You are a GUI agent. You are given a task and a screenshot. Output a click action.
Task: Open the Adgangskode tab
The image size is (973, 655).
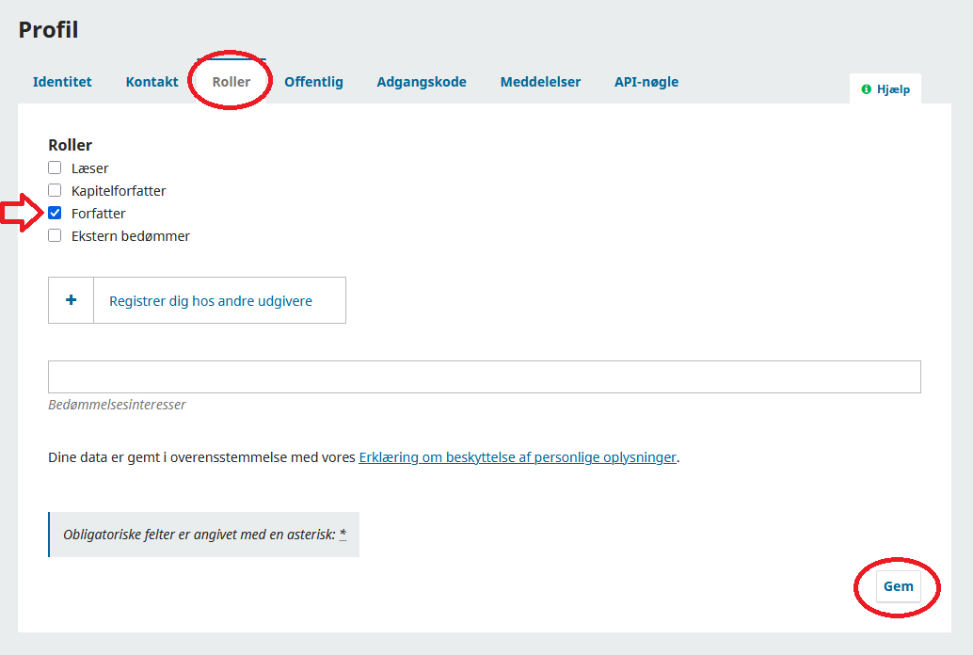point(422,82)
